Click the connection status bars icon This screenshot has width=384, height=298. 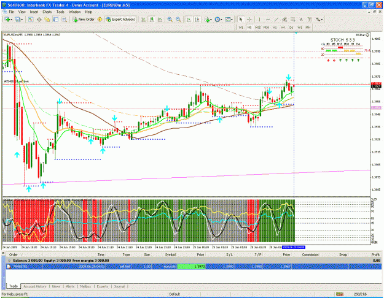coord(339,294)
